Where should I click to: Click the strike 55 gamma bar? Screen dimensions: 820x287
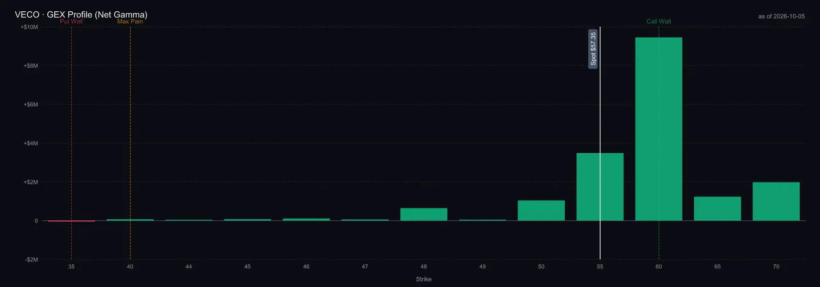(600, 187)
